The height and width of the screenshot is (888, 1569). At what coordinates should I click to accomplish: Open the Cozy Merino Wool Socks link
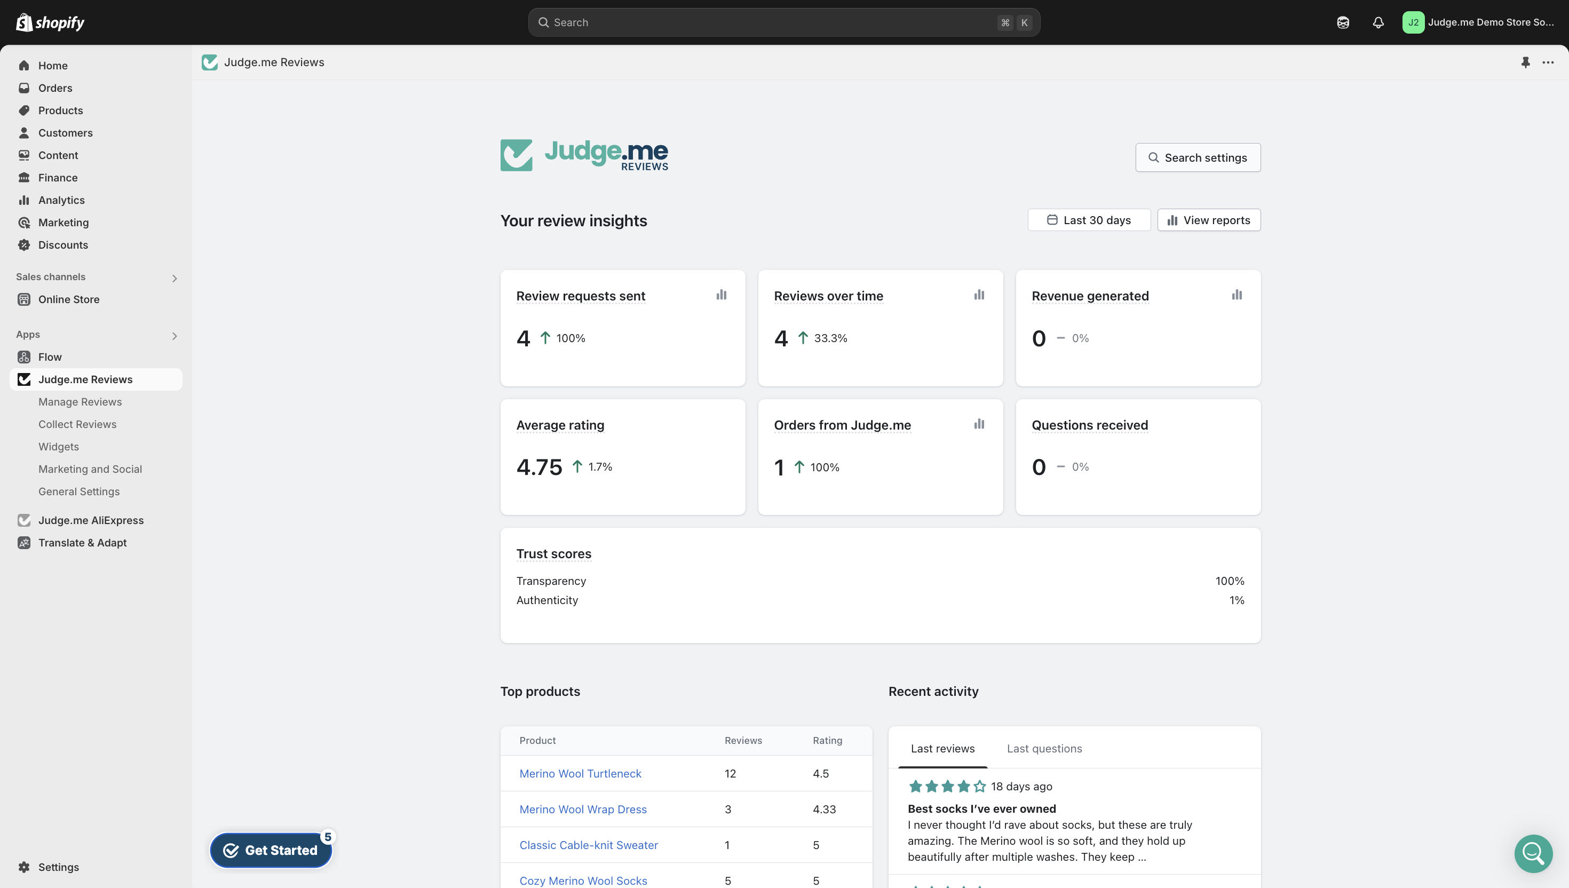583,881
